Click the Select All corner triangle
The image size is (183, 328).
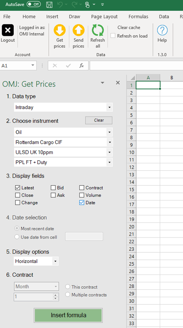pyautogui.click(x=132, y=78)
